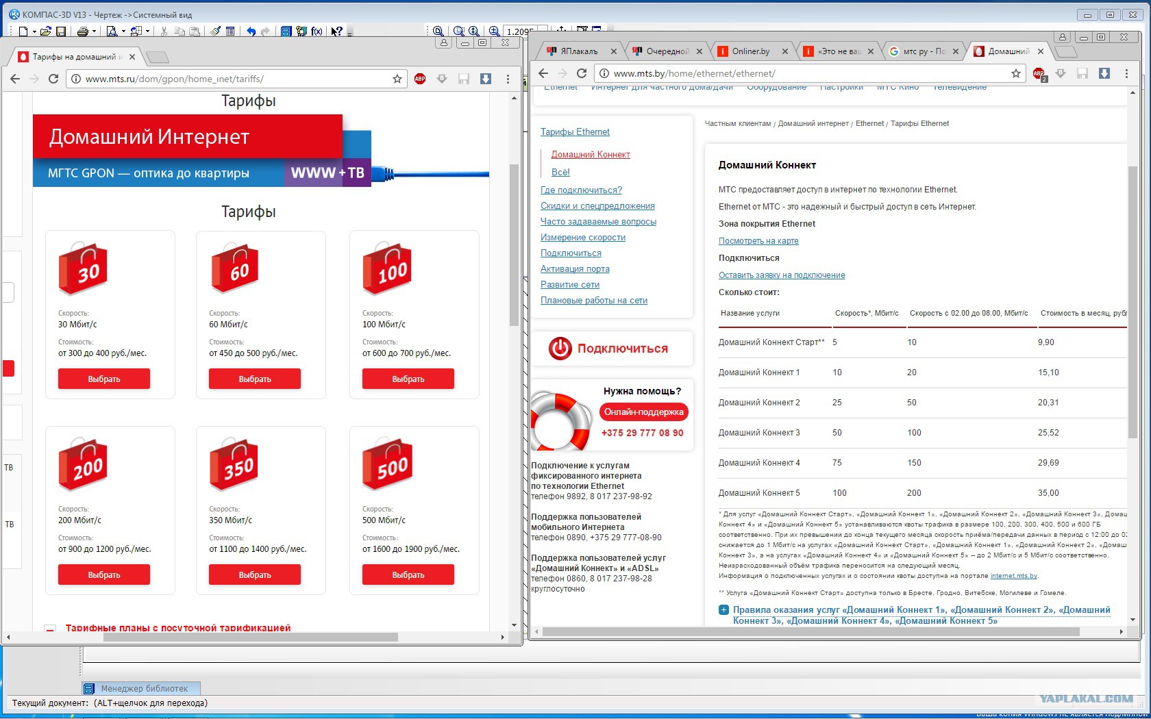Image resolution: width=1151 pixels, height=719 pixels.
Task: Open print preview in KOMPAS toolbar
Action: click(112, 31)
